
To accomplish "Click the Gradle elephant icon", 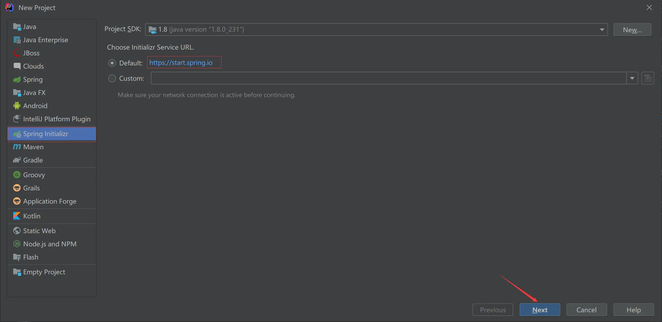I will (17, 160).
